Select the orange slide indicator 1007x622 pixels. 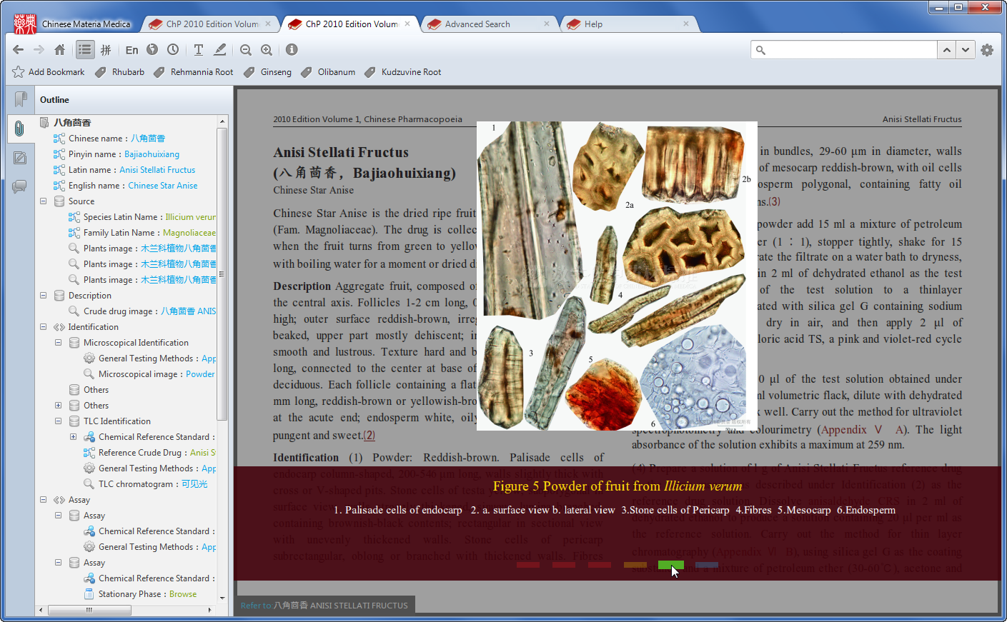coord(635,565)
